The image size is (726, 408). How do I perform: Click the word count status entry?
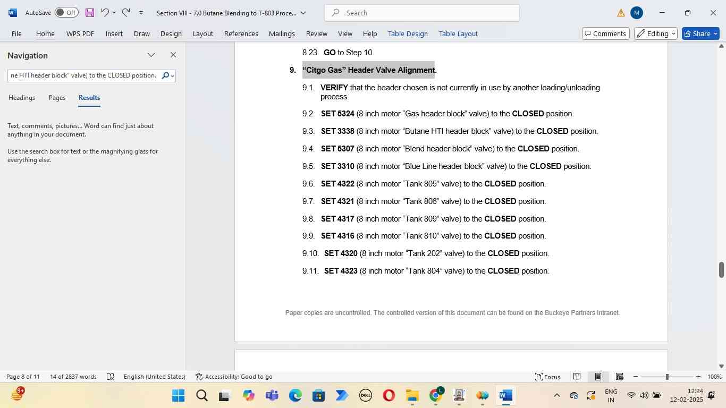(x=73, y=377)
